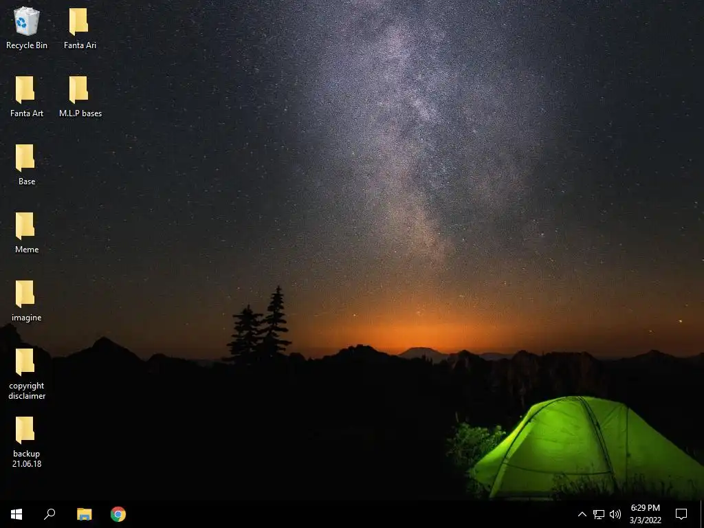This screenshot has height=528, width=704.
Task: Select the backup 21.06.18 folder
Action: point(27,442)
